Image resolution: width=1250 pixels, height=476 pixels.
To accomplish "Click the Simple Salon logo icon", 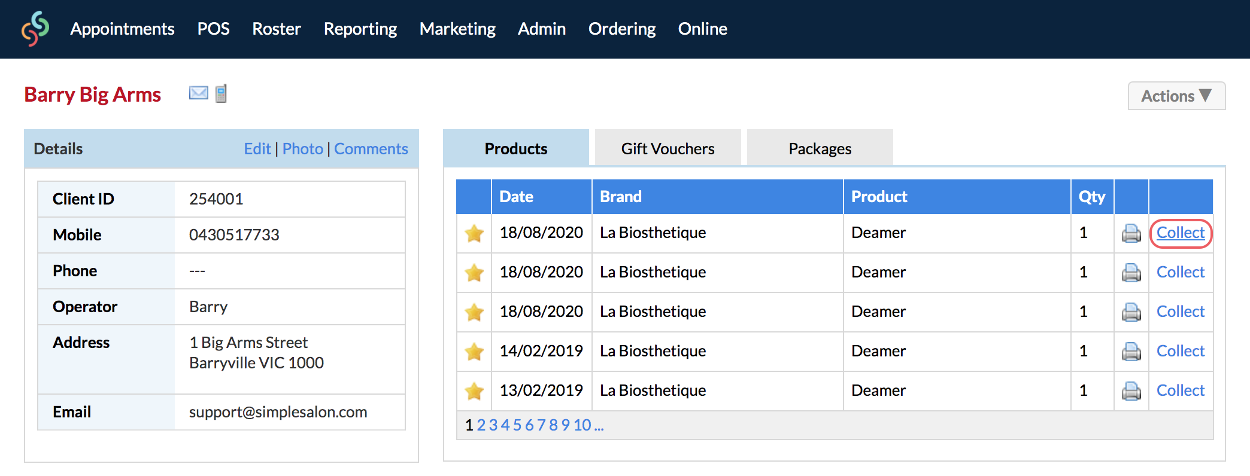I will click(35, 29).
